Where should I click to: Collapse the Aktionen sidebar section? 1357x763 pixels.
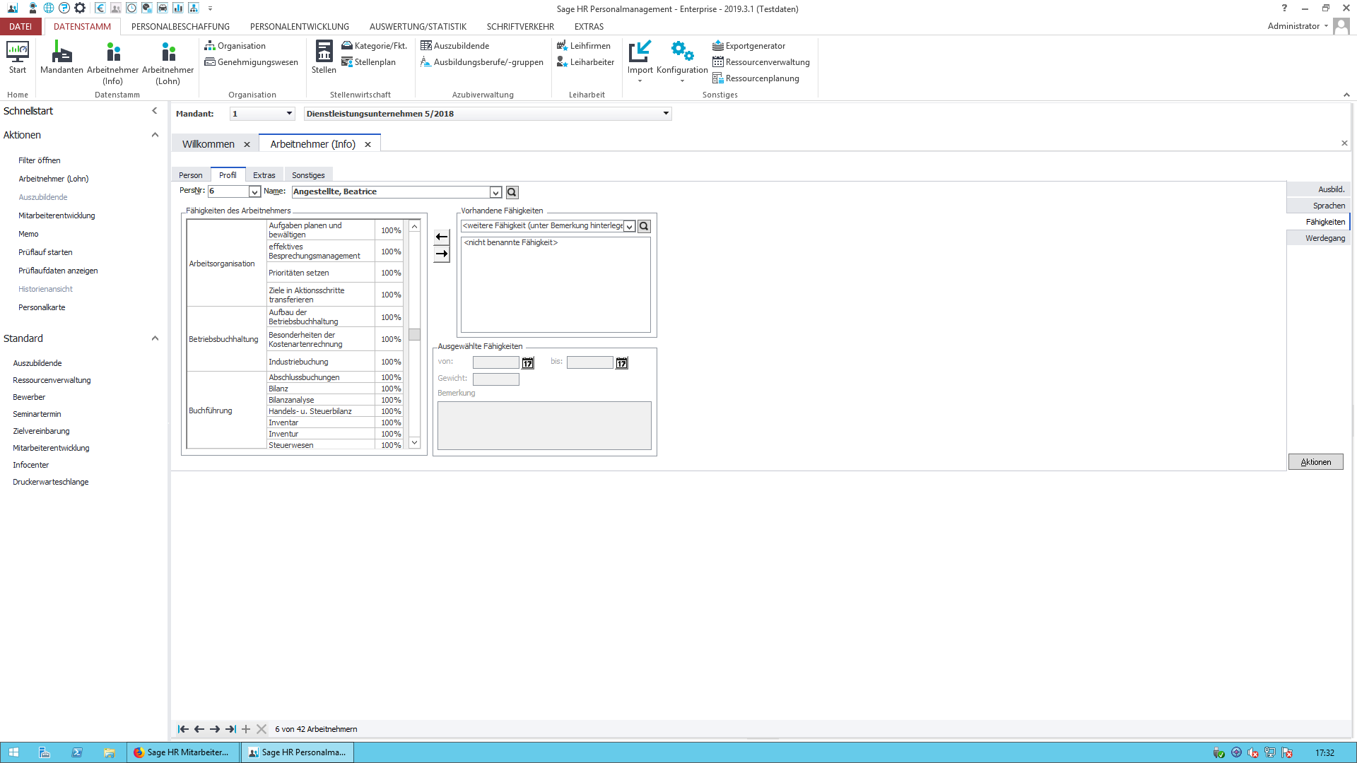point(155,135)
